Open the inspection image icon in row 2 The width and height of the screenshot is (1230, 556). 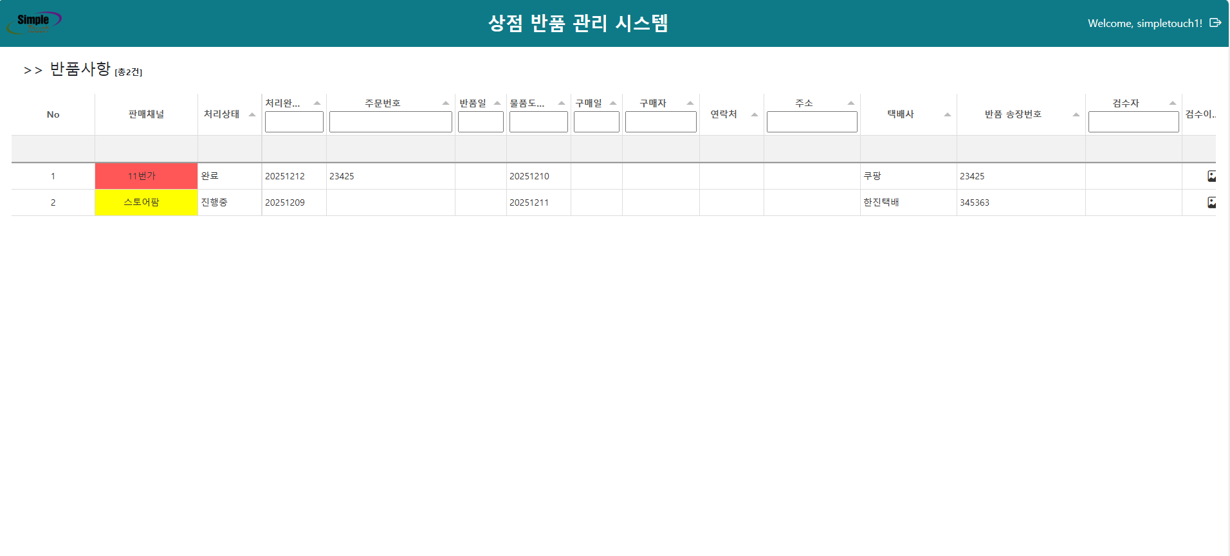pos(1211,202)
